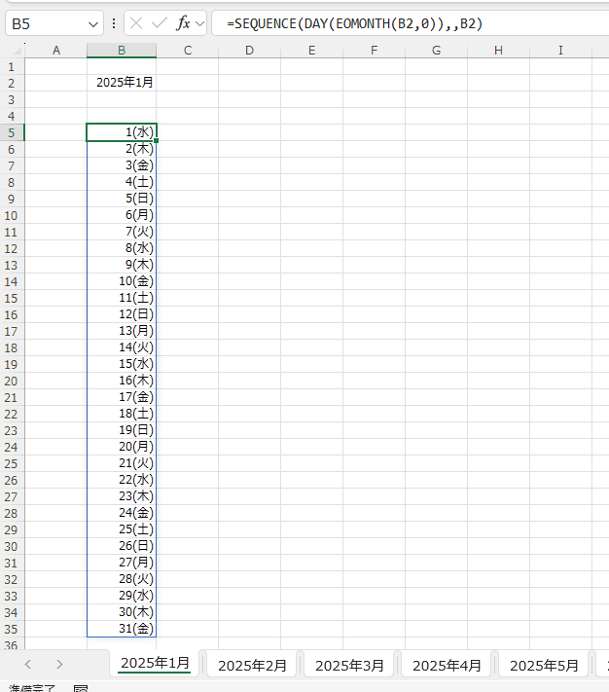Open the 2025年3月 sheet tab
This screenshot has height=692, width=609.
(349, 666)
